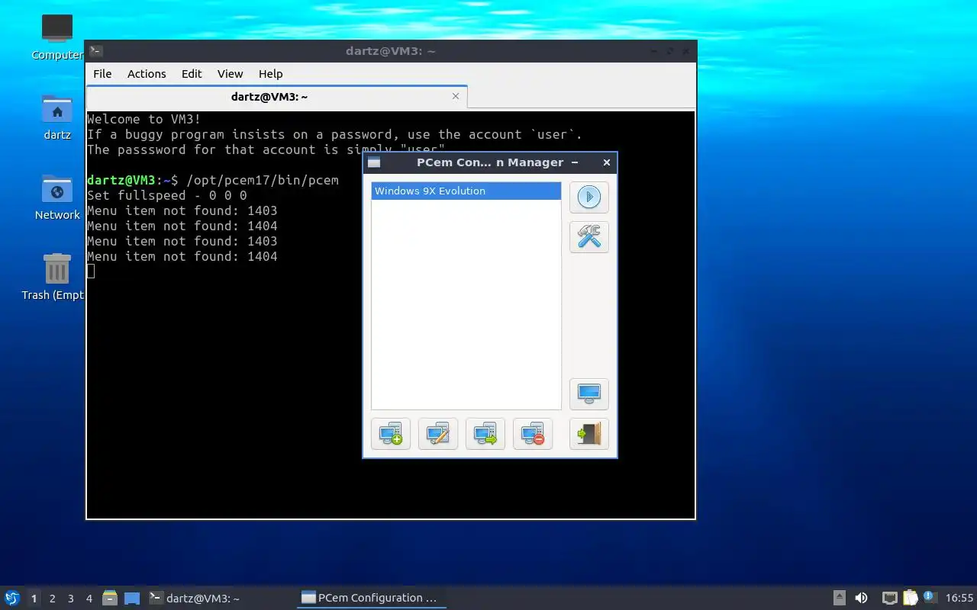Switch to workspace 1 in the pager

(x=34, y=599)
